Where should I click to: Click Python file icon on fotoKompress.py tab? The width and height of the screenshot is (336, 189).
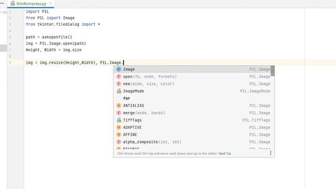[x=13, y=4]
